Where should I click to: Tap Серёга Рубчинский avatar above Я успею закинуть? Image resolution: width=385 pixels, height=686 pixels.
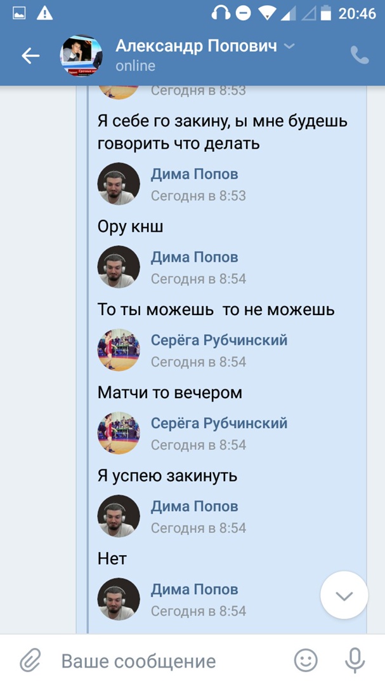click(x=119, y=433)
